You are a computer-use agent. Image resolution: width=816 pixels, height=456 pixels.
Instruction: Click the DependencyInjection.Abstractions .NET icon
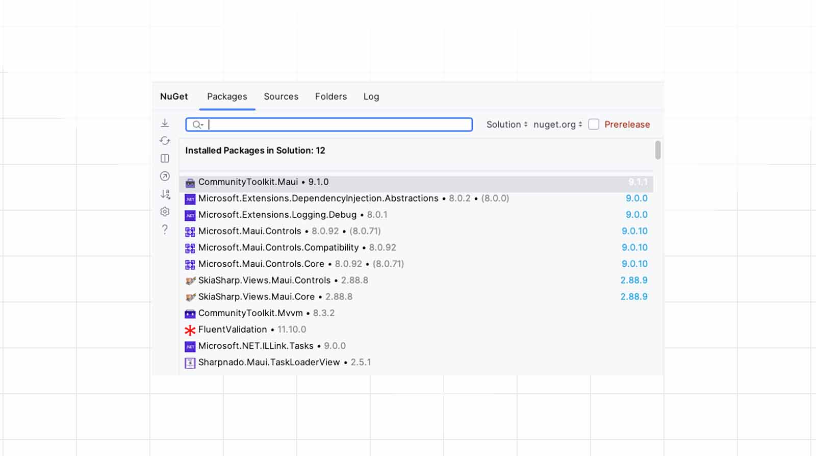(x=190, y=199)
